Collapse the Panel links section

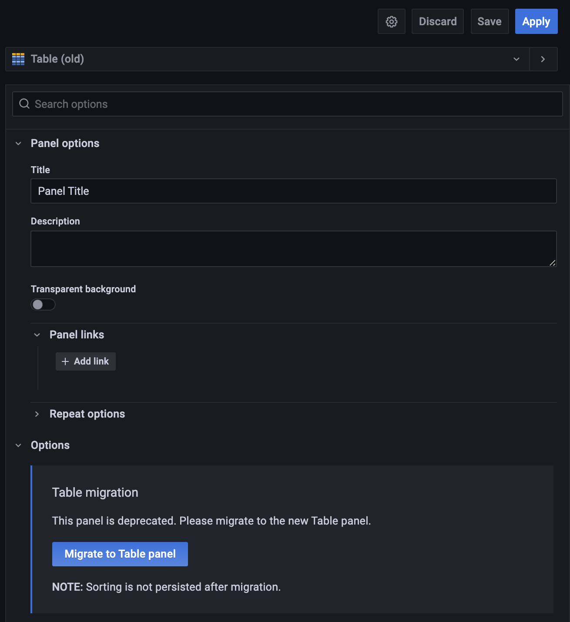37,335
